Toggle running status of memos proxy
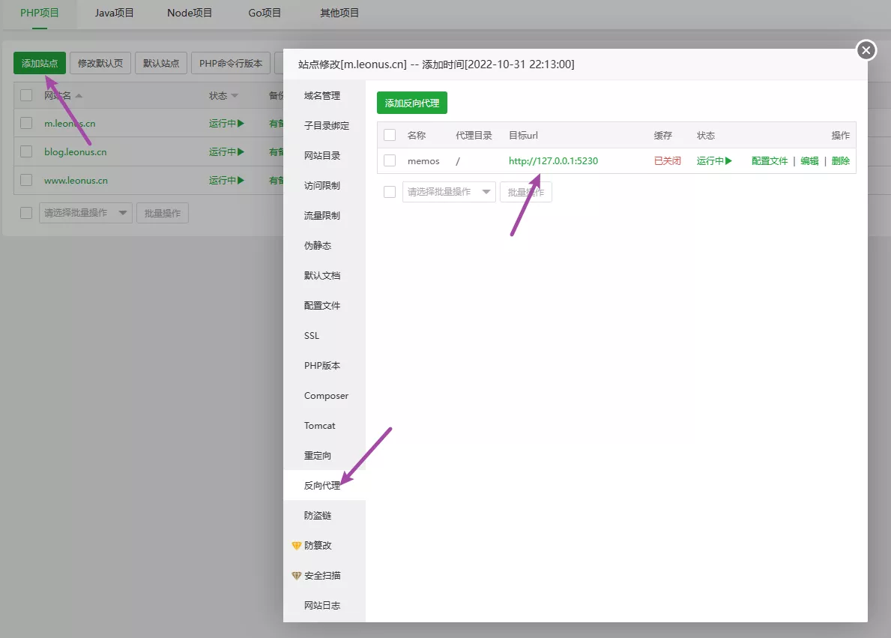 [x=714, y=160]
